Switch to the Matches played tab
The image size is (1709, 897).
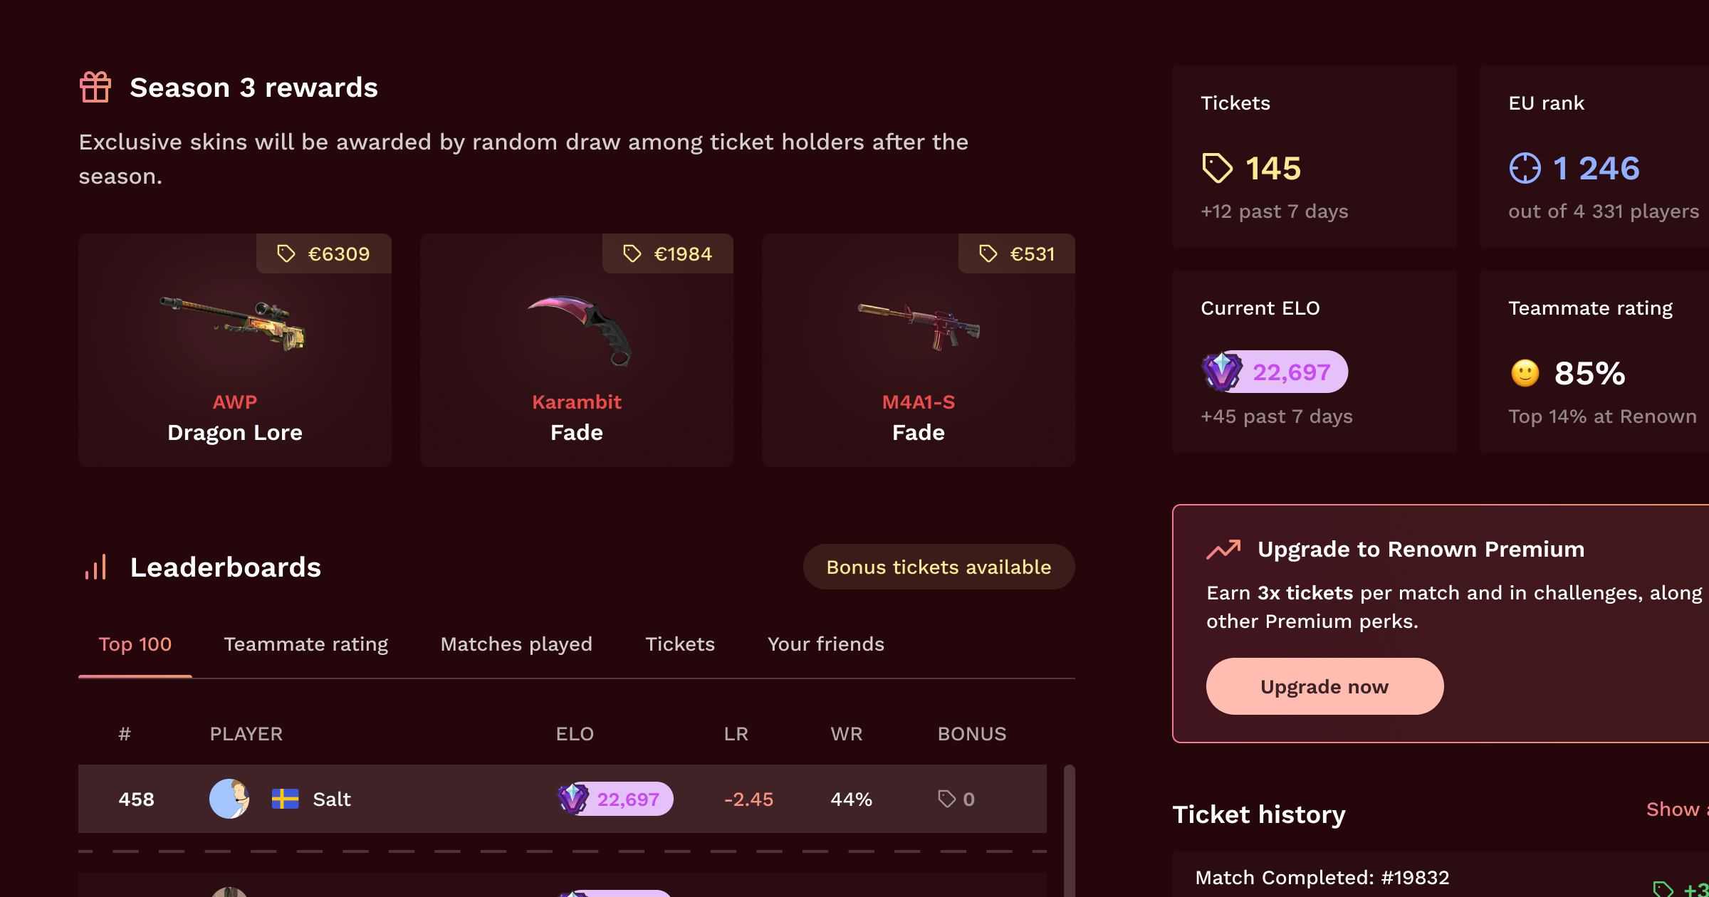(517, 644)
